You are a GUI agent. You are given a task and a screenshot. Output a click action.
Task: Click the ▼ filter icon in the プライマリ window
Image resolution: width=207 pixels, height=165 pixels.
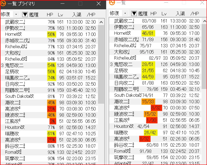pos(25,14)
